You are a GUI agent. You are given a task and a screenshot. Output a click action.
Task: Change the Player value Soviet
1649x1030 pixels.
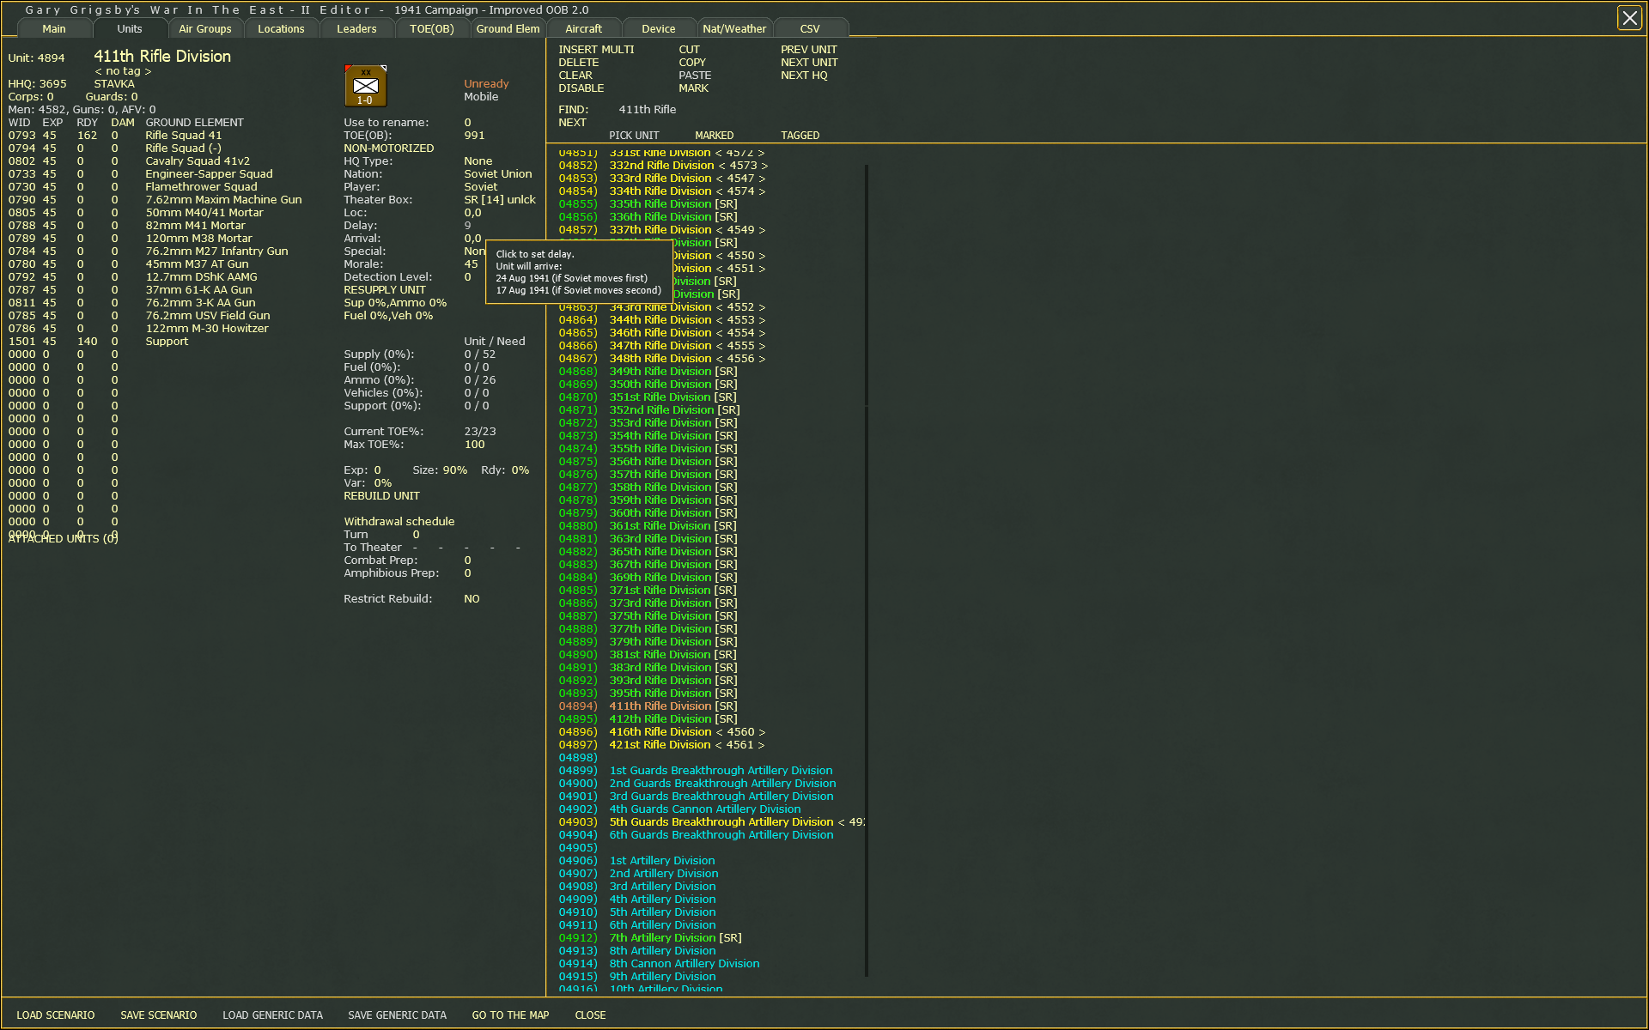[x=481, y=187]
